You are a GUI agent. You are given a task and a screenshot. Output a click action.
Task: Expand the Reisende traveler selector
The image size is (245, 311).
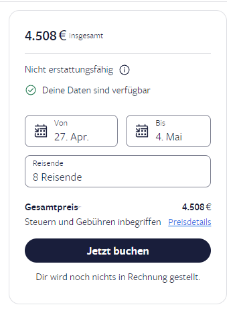pos(118,171)
